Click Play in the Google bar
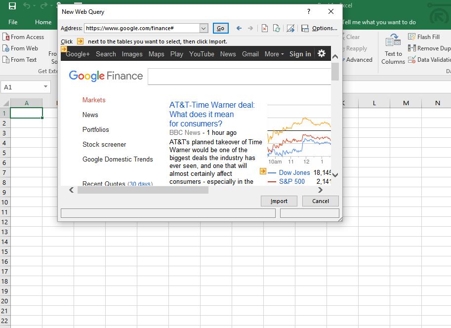The height and width of the screenshot is (328, 451). [x=177, y=54]
